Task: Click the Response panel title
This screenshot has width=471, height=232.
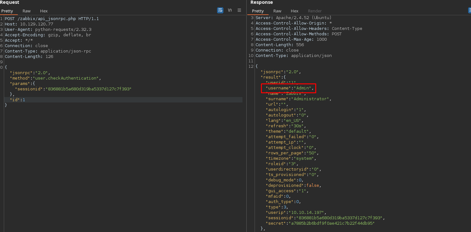Action: coord(262,3)
